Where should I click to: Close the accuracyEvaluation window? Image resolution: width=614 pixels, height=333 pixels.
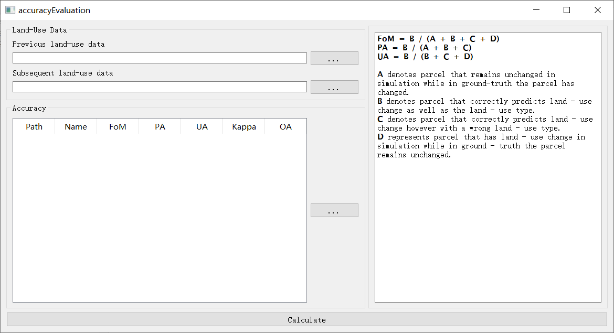pyautogui.click(x=597, y=10)
